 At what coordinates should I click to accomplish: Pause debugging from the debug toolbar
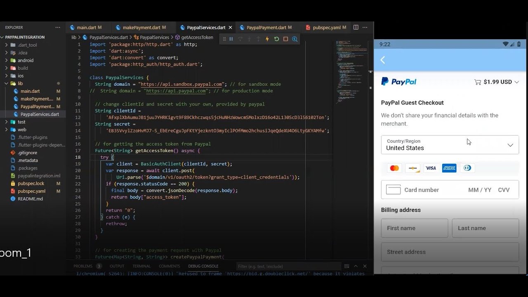(231, 39)
